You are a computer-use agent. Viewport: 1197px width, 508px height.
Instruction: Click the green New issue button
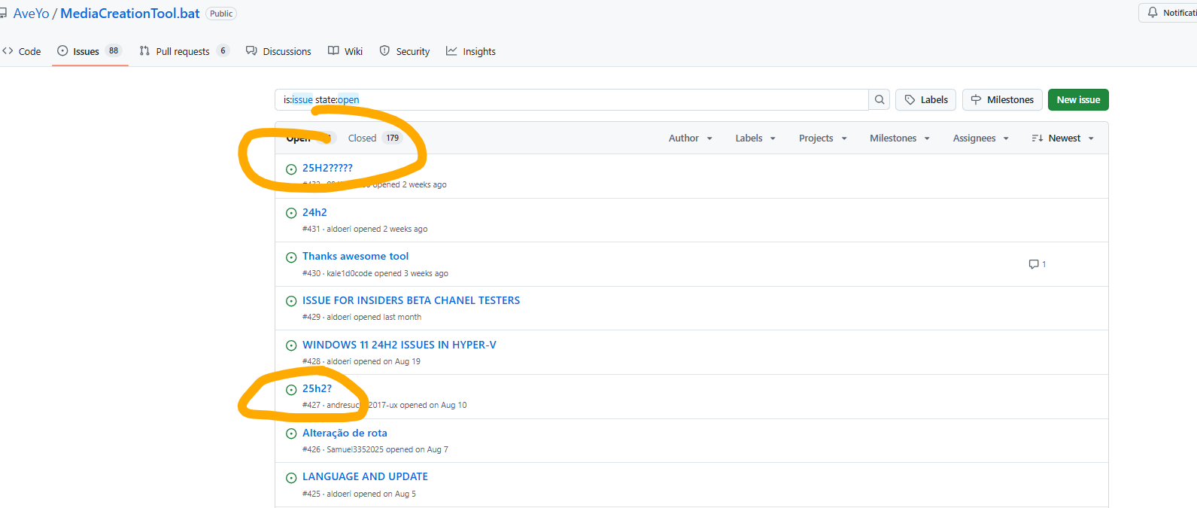pos(1077,100)
